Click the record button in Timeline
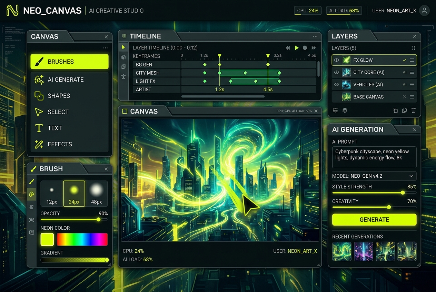Image resolution: width=436 pixels, height=292 pixels. (305, 48)
